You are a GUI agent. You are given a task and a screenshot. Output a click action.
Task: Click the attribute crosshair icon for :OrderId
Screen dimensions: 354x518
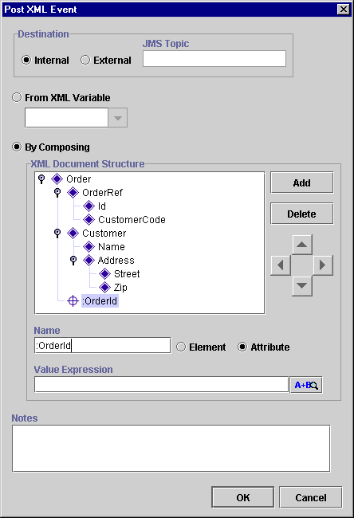73,301
